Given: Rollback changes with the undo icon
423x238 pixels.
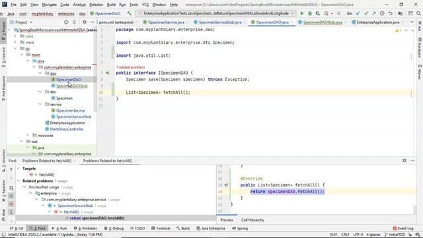Looking at the screenshot, I should [390, 13].
